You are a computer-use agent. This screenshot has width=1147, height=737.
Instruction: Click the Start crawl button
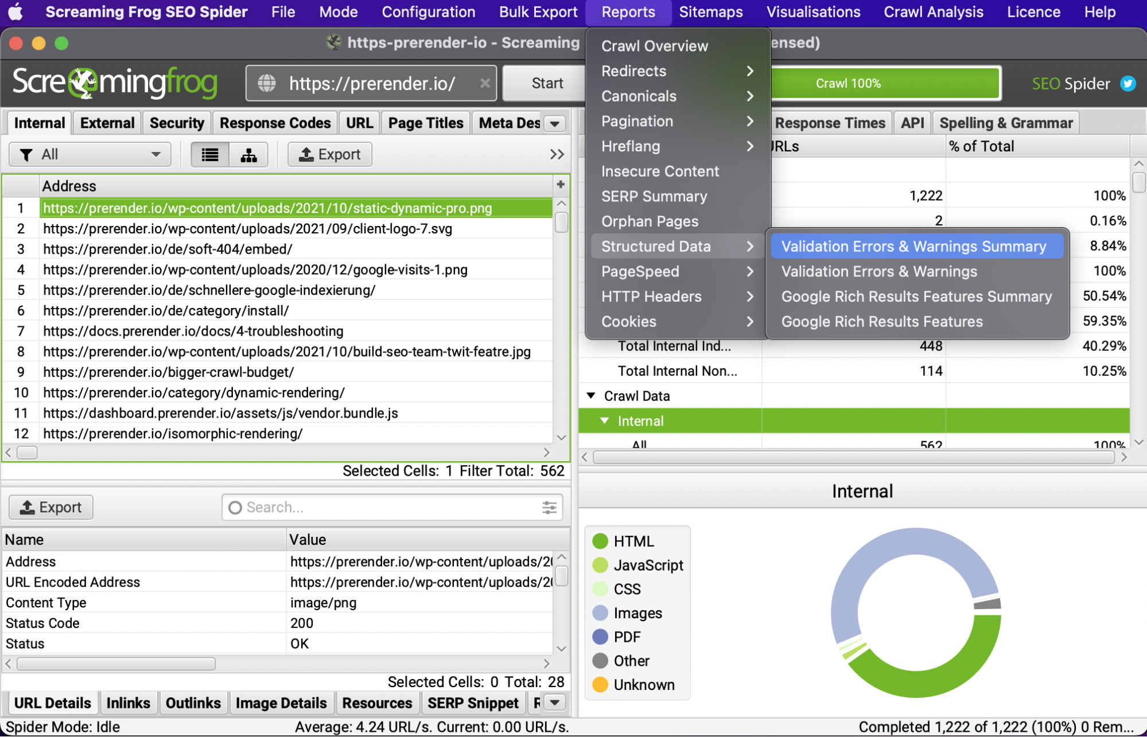coord(546,83)
